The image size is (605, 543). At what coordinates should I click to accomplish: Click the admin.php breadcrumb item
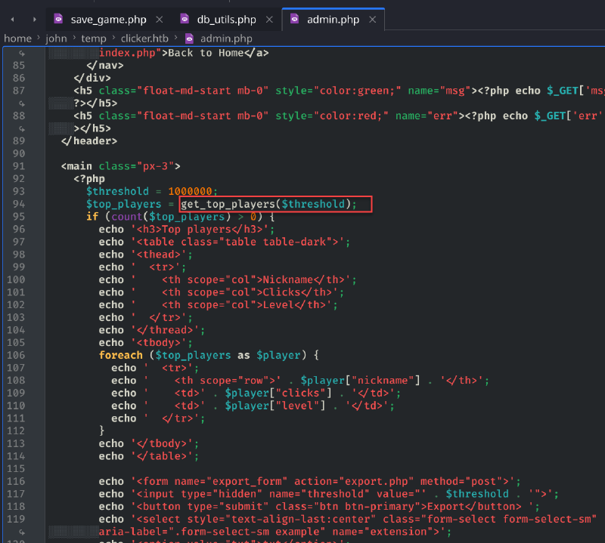(x=226, y=39)
